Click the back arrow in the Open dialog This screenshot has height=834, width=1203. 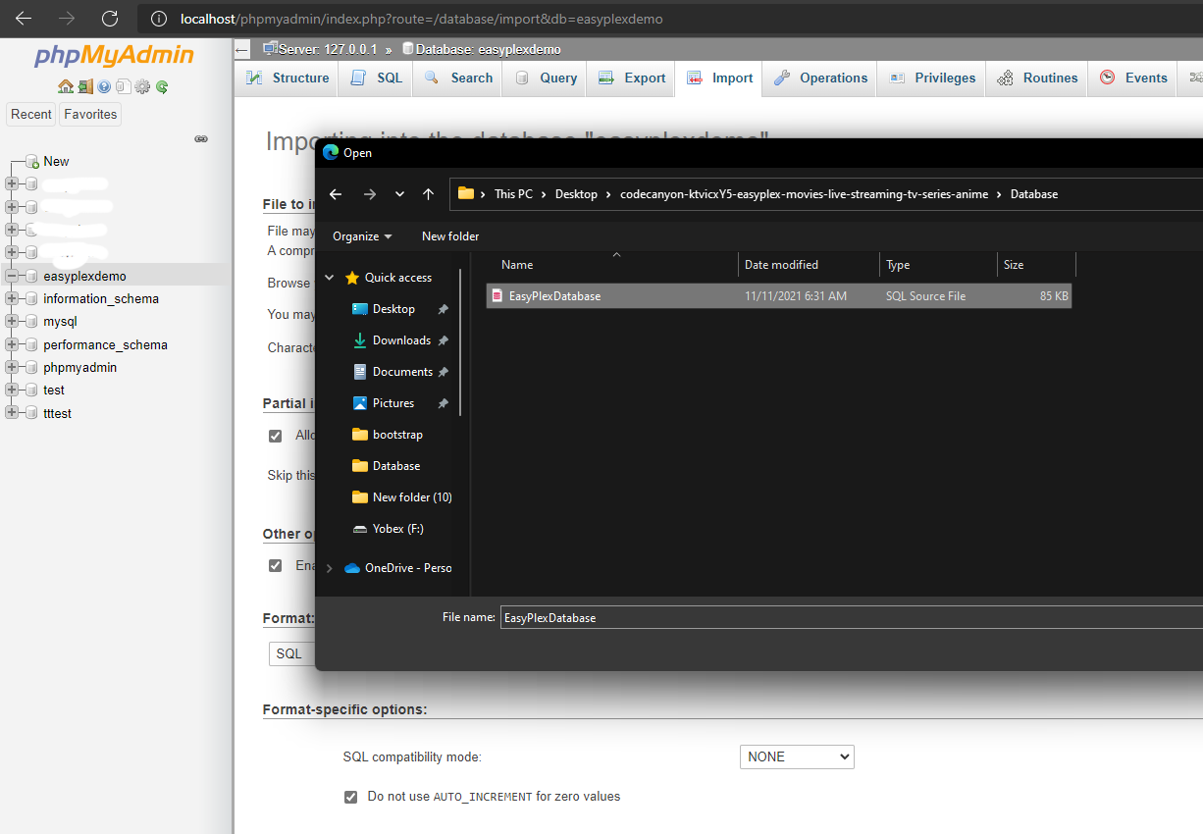pyautogui.click(x=336, y=193)
